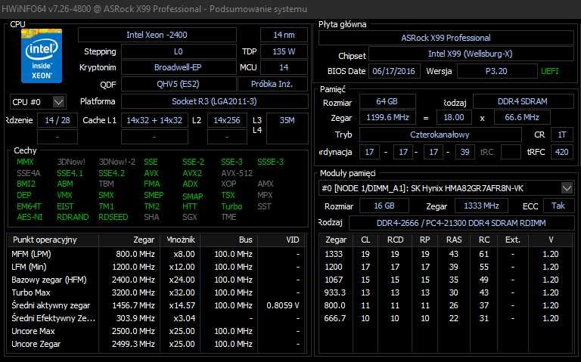The image size is (581, 362).
Task: Click the 14 nm process field
Action: pos(284,35)
